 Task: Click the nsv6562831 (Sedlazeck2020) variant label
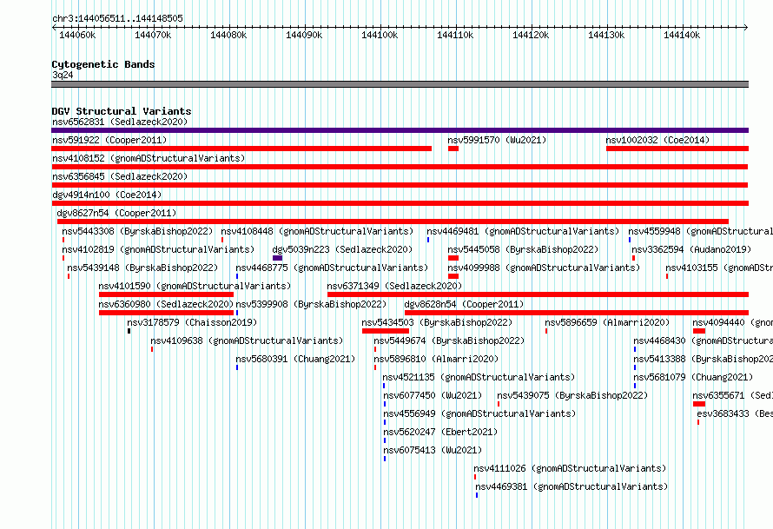[x=120, y=122]
